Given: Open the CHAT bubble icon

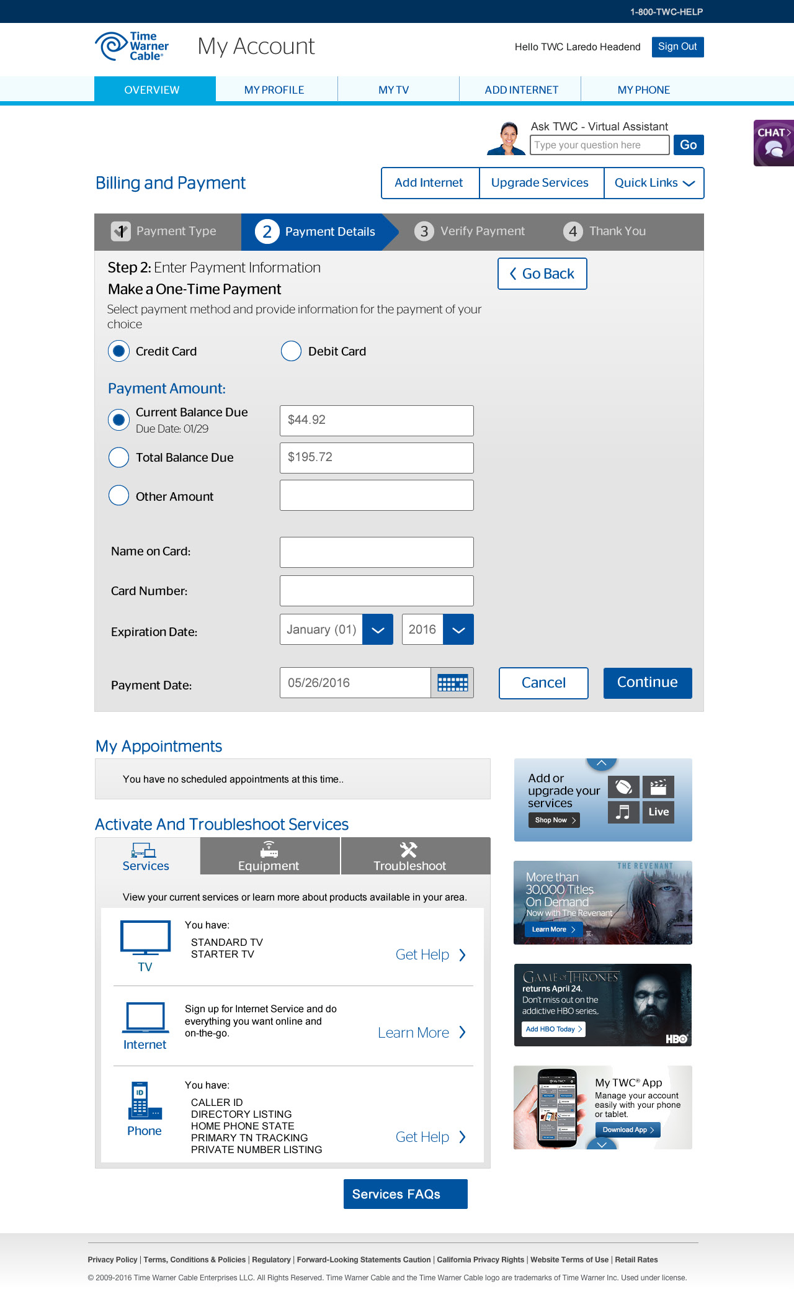Looking at the screenshot, I should pyautogui.click(x=774, y=143).
